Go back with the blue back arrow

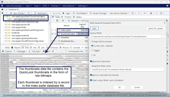(x=2, y=13)
